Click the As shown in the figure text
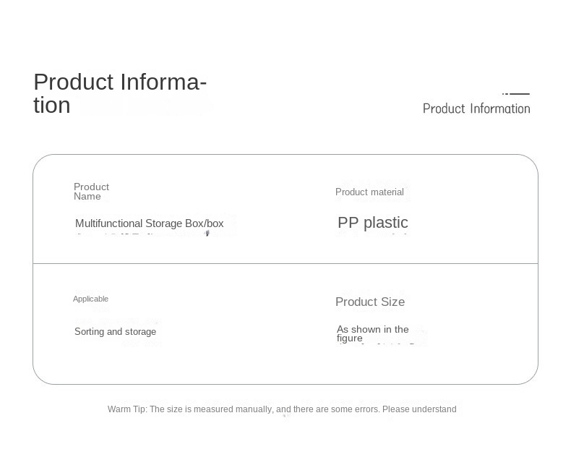 [372, 333]
